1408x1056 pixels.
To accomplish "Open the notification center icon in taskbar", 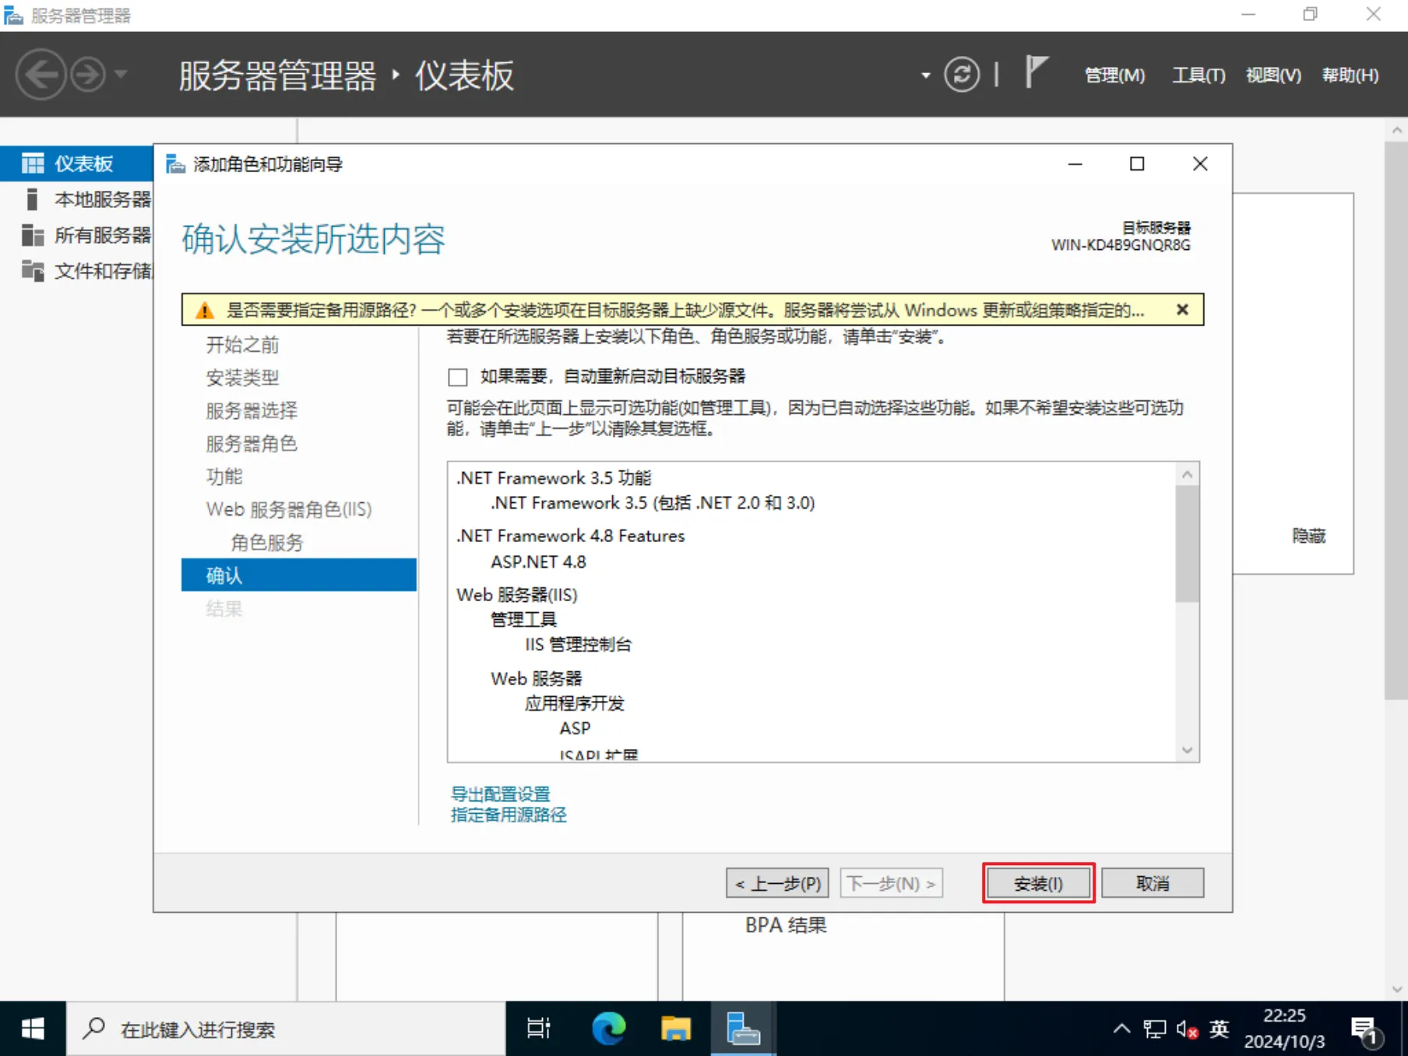I will click(1367, 1030).
